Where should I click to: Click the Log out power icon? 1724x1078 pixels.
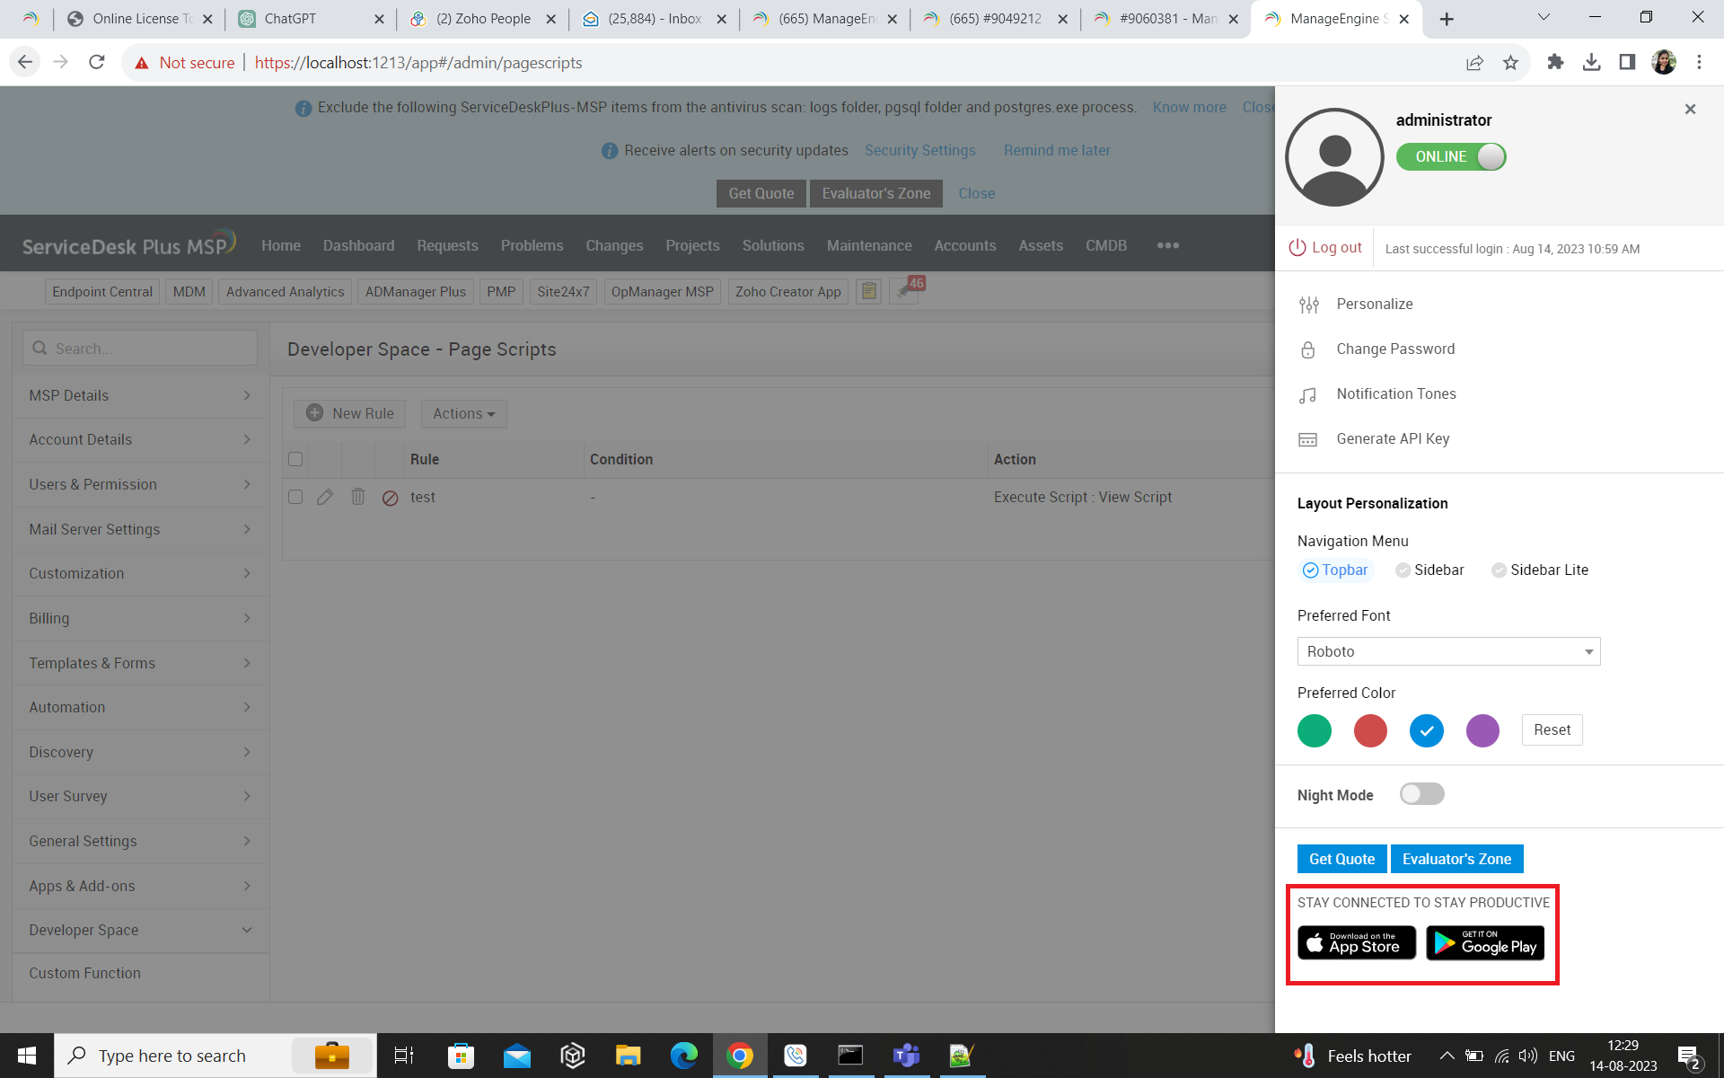[x=1297, y=248]
